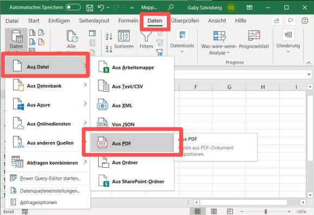314x215 pixels.
Task: Click horizontal scrollbar right arrow
Action: click(303, 203)
